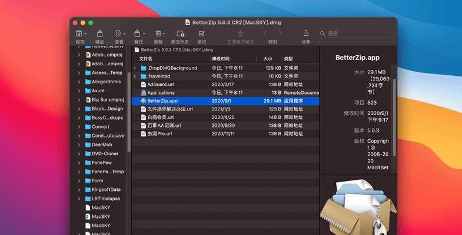Click the version value 5.0.3 in info panel
This screenshot has height=235, width=462.
(373, 130)
